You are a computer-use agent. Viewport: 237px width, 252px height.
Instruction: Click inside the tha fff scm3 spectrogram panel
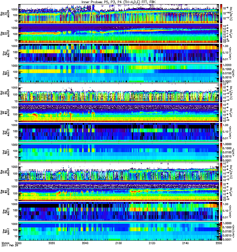(x=119, y=33)
